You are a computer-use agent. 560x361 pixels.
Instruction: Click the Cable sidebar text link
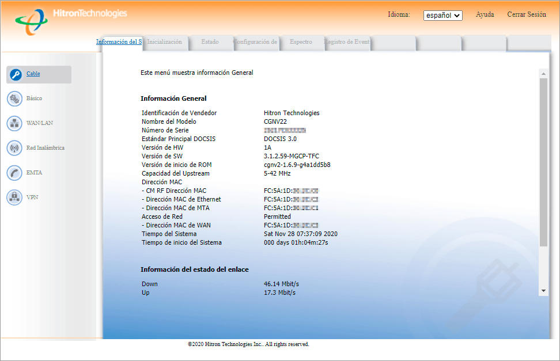(33, 74)
